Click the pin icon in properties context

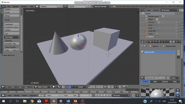tap(142, 46)
